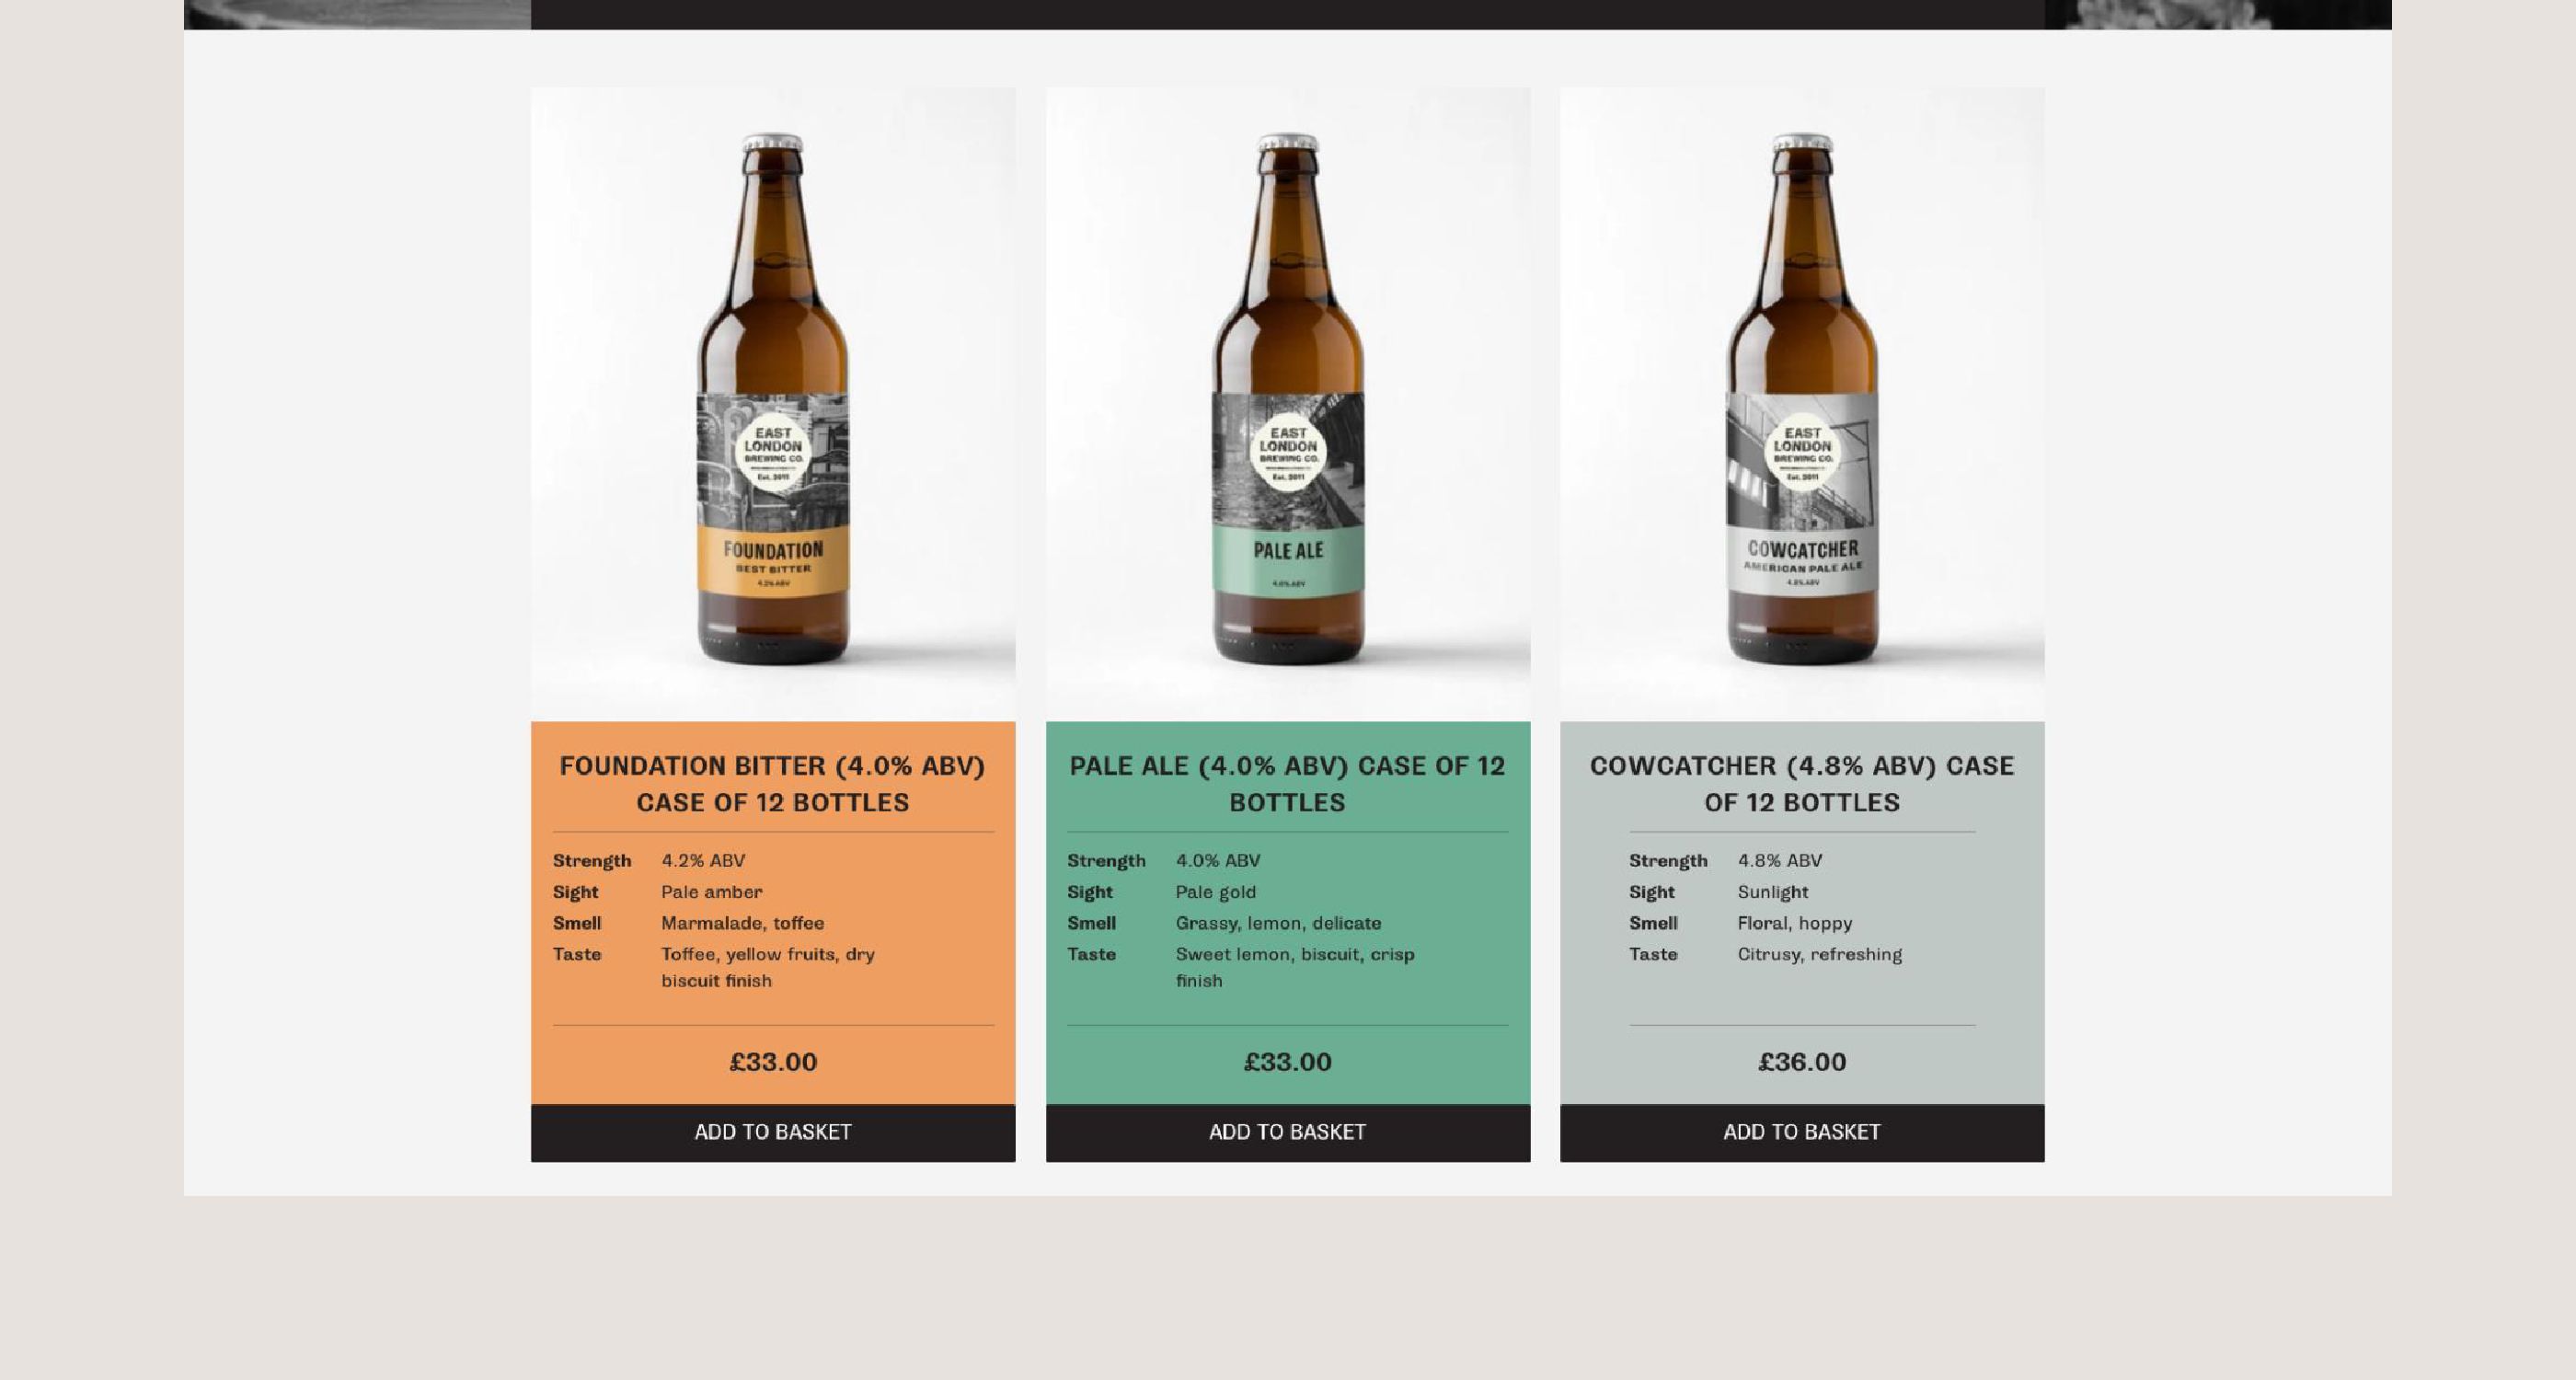Click the Cowcatcher bottle's East London logo
This screenshot has height=1380, width=2576.
coord(1802,450)
